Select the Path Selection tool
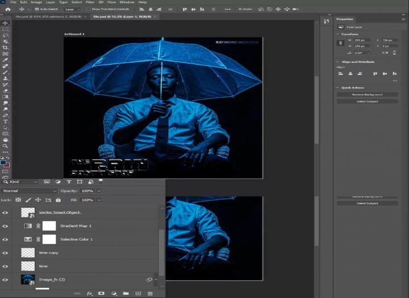 (x=5, y=128)
